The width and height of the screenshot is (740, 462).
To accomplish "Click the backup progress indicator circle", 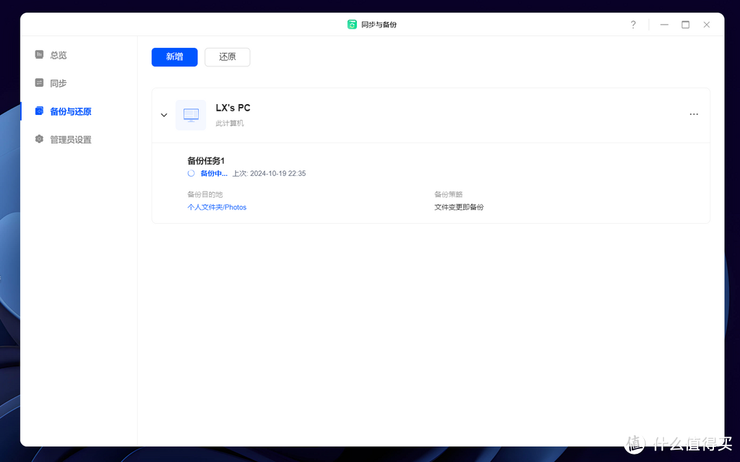I will (x=191, y=173).
